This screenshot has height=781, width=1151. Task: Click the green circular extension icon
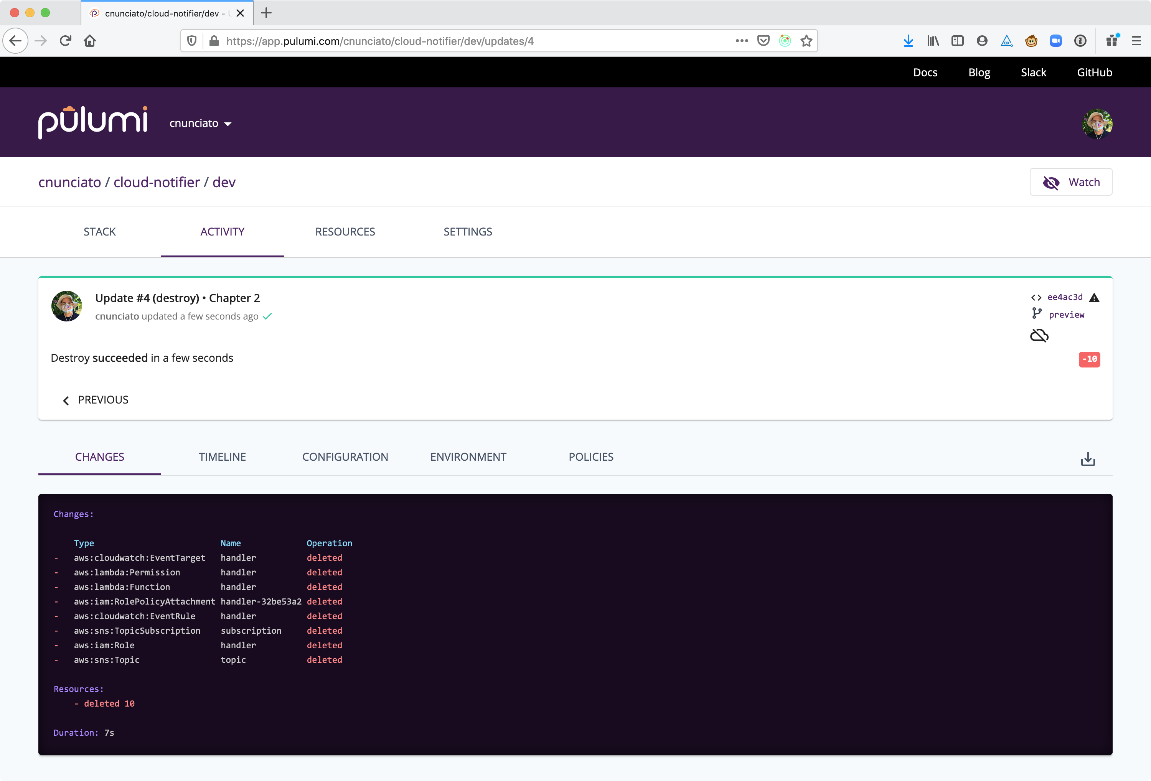pos(785,41)
